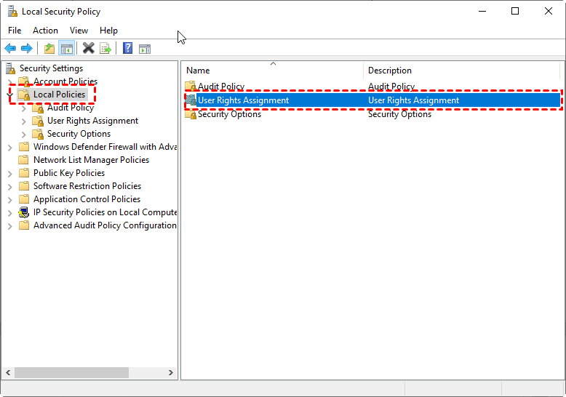This screenshot has height=397, width=566.
Task: Open the View menu
Action: (x=79, y=31)
